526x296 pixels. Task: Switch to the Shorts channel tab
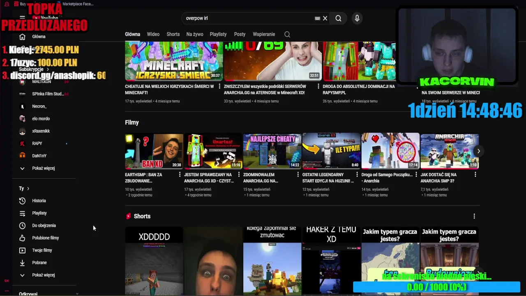[173, 34]
